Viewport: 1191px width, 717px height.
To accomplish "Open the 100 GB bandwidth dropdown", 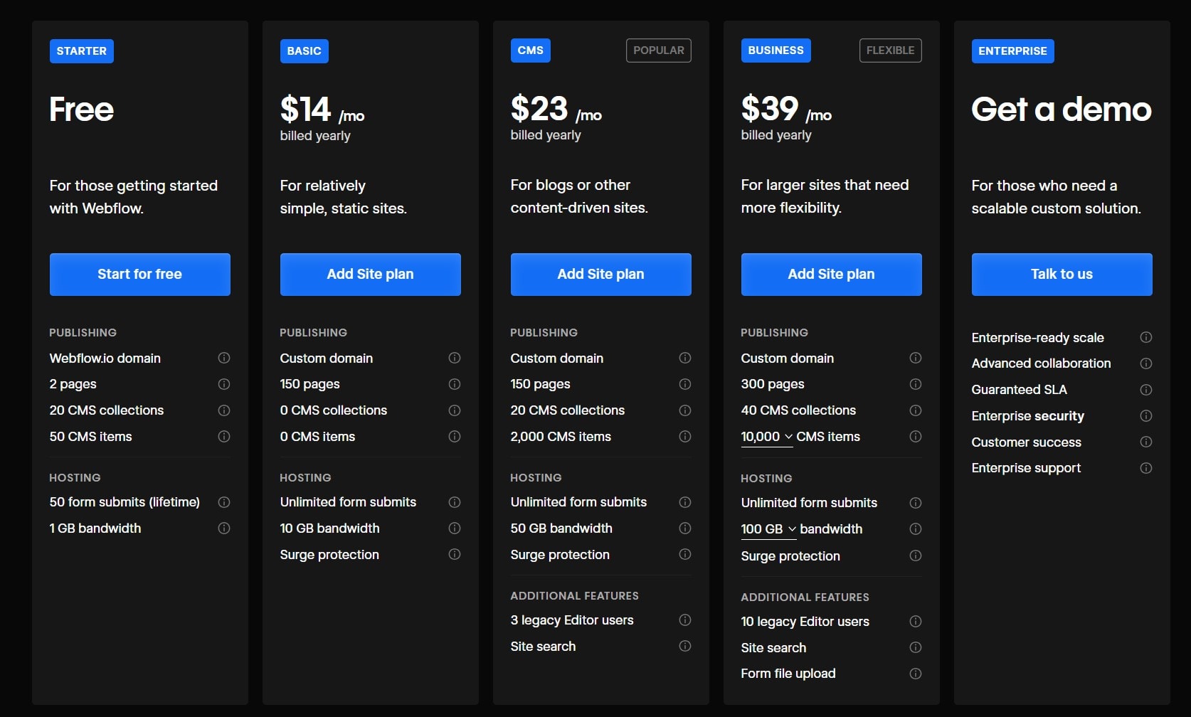I will click(768, 529).
